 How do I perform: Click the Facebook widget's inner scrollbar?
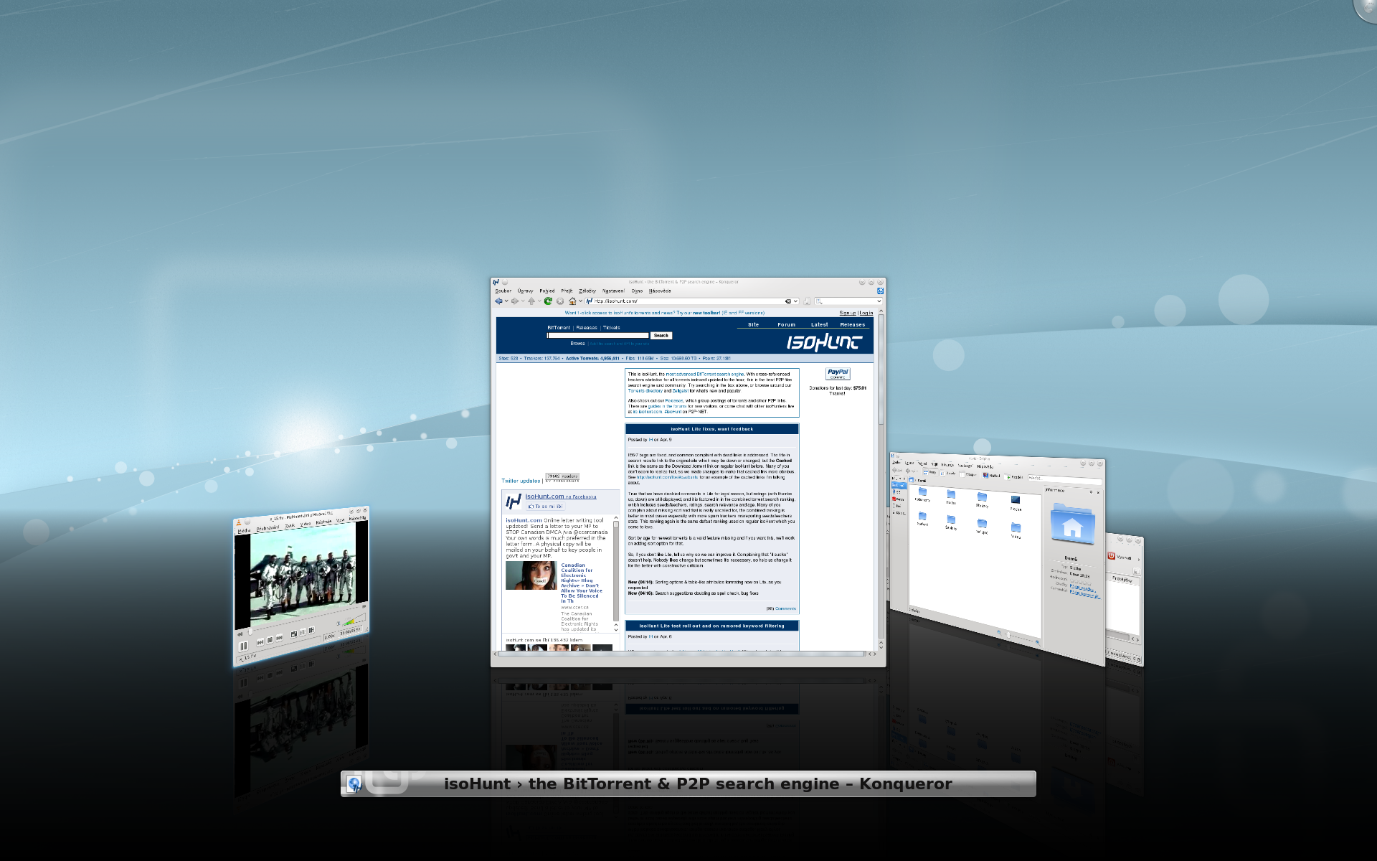click(x=615, y=574)
